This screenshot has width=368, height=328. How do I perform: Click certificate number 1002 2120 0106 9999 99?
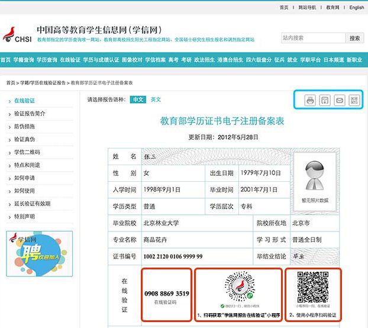pos(173,256)
